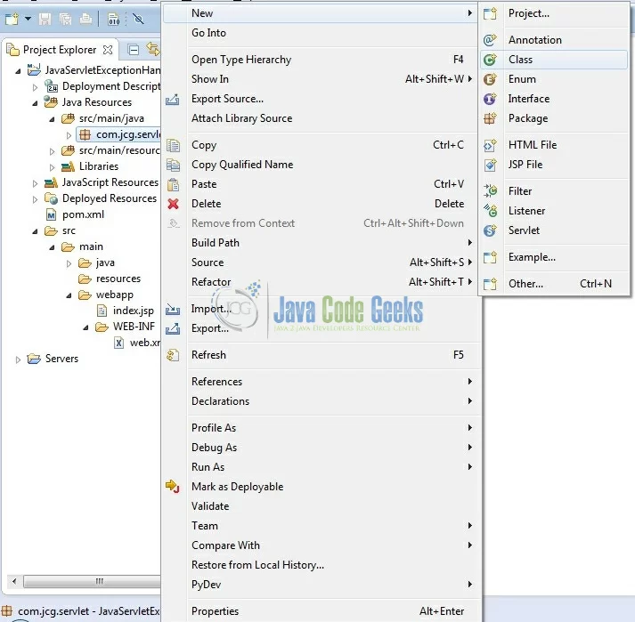Click the Listener icon in submenu
Viewport: 635px width, 622px height.
(x=490, y=210)
